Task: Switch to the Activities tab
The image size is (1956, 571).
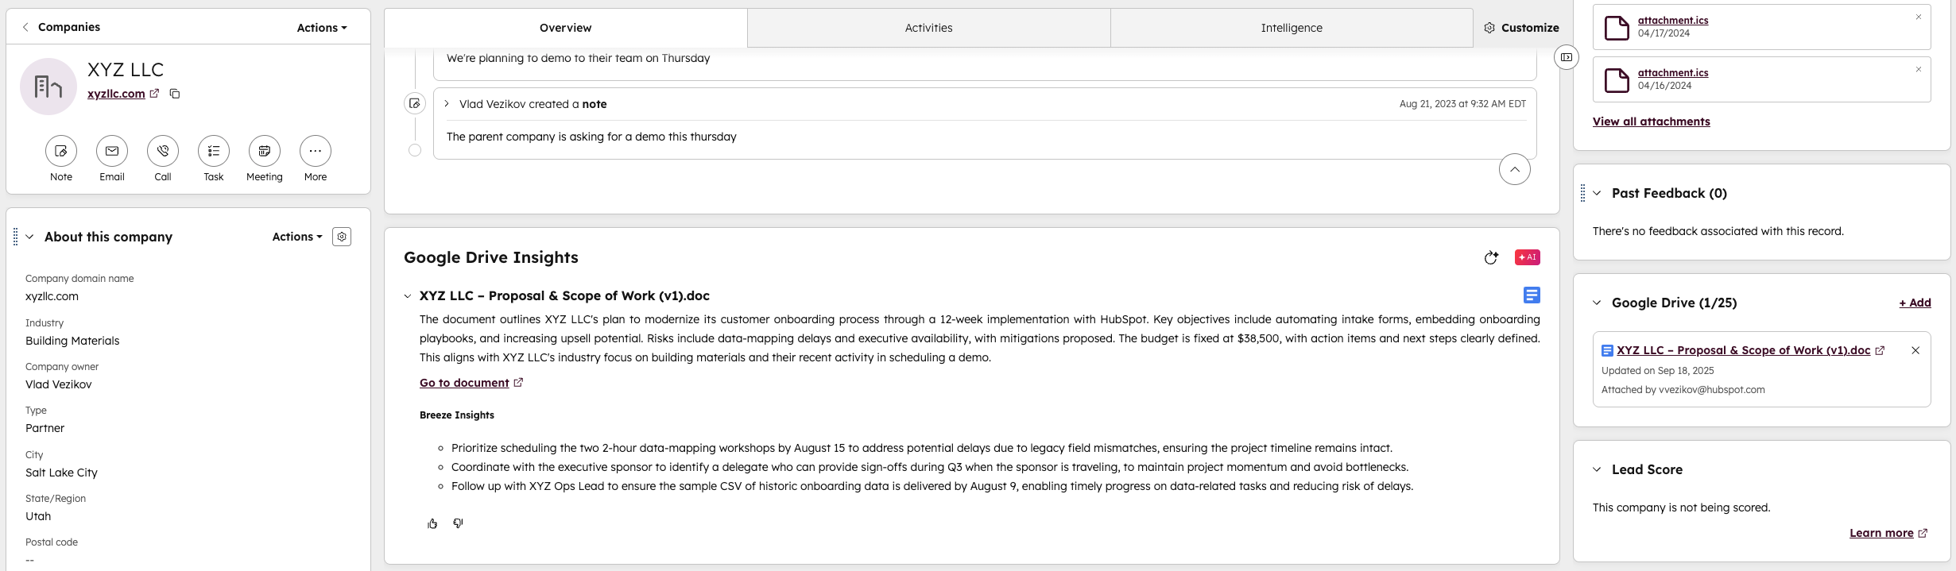Action: pos(928,28)
